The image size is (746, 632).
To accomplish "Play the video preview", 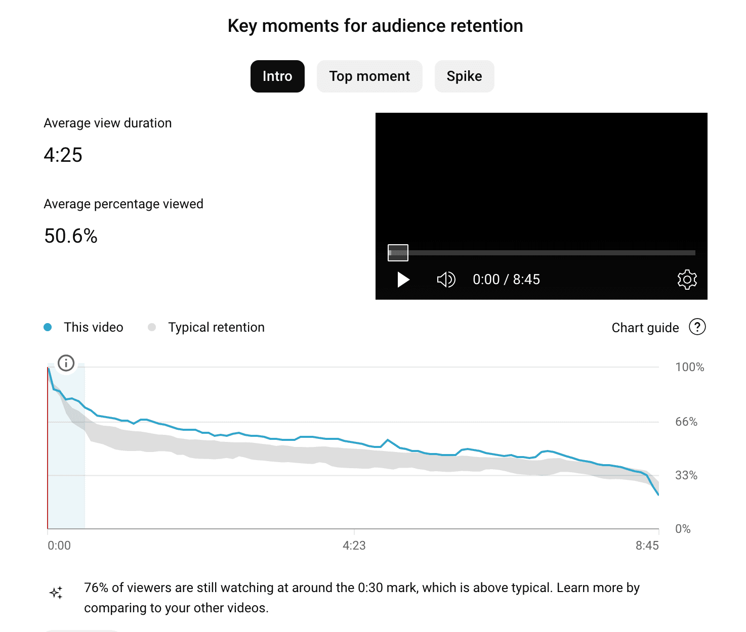I will [402, 279].
